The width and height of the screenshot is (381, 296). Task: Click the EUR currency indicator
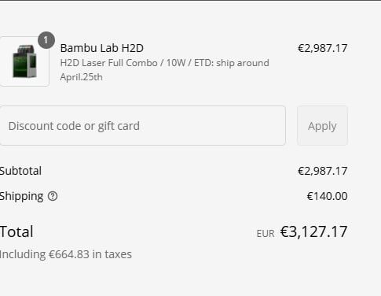266,233
